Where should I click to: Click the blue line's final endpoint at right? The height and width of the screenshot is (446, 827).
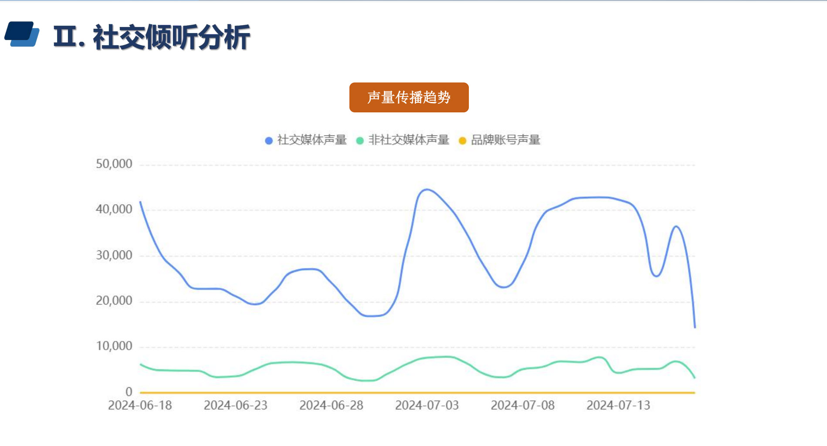click(x=695, y=327)
